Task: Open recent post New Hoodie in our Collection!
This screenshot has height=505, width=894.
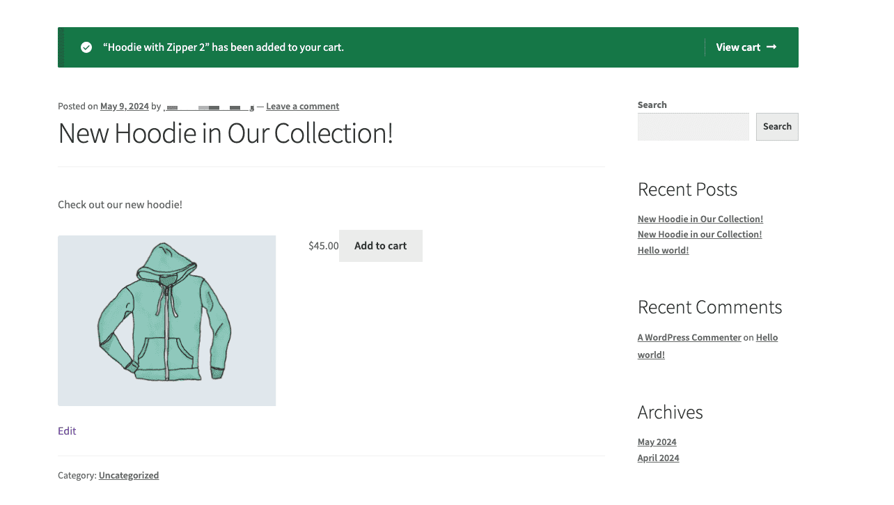Action: (699, 234)
